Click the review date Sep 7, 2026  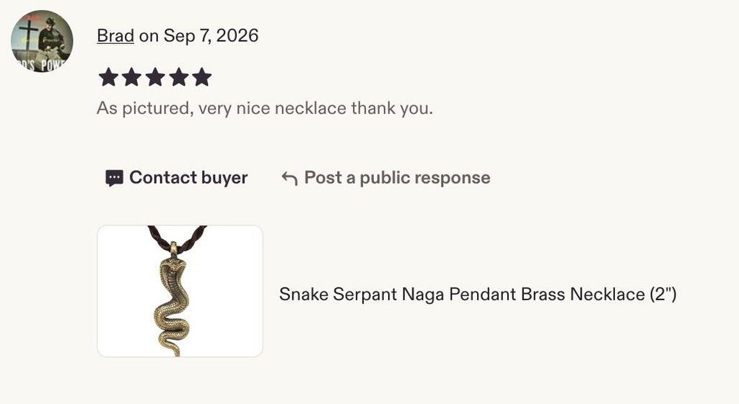coord(211,36)
